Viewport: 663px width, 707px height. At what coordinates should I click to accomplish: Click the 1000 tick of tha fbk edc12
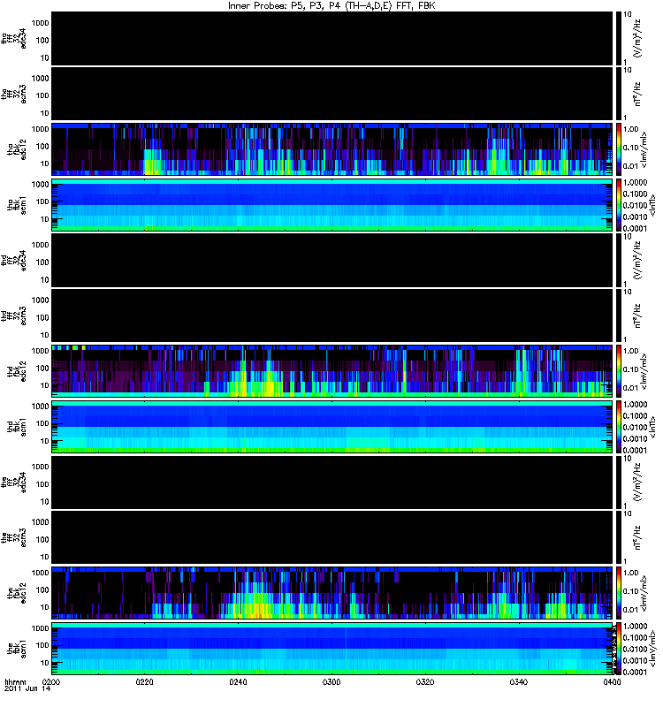(40, 129)
